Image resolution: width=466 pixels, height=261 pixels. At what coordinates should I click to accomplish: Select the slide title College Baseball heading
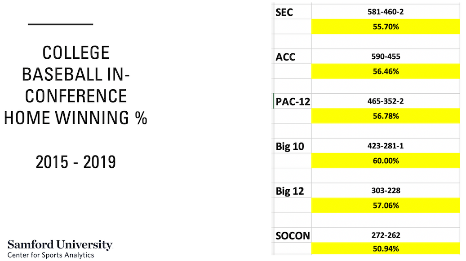[75, 85]
